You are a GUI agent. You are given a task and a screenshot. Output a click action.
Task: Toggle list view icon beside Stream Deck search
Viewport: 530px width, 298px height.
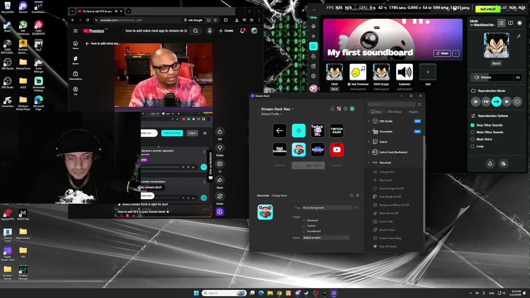[x=419, y=104]
